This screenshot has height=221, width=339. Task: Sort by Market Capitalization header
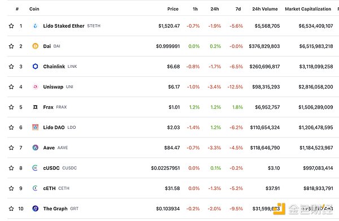click(308, 9)
